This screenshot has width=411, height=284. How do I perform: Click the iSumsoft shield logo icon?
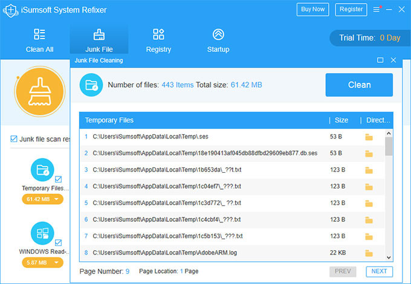point(10,10)
